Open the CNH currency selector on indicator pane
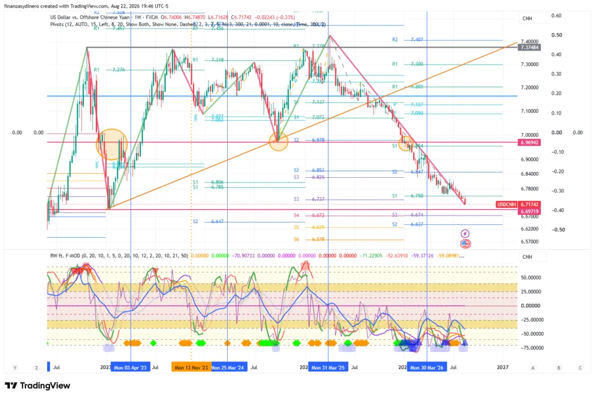Screen dimensions: 595x398 (532, 257)
